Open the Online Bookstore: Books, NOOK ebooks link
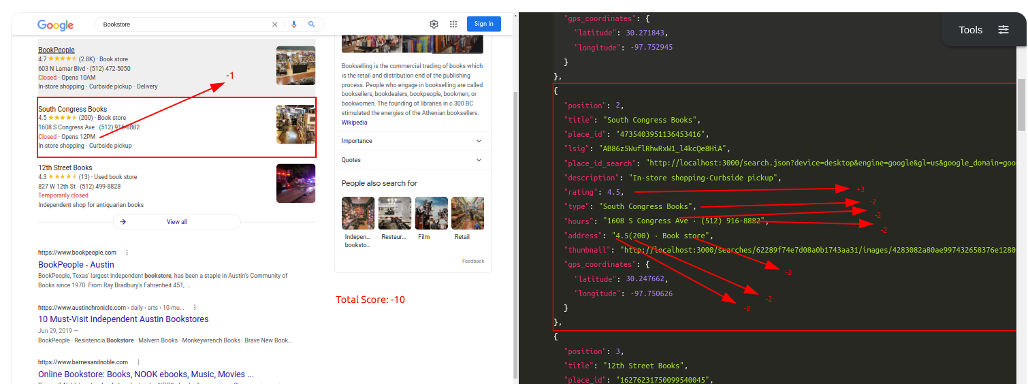 146,374
